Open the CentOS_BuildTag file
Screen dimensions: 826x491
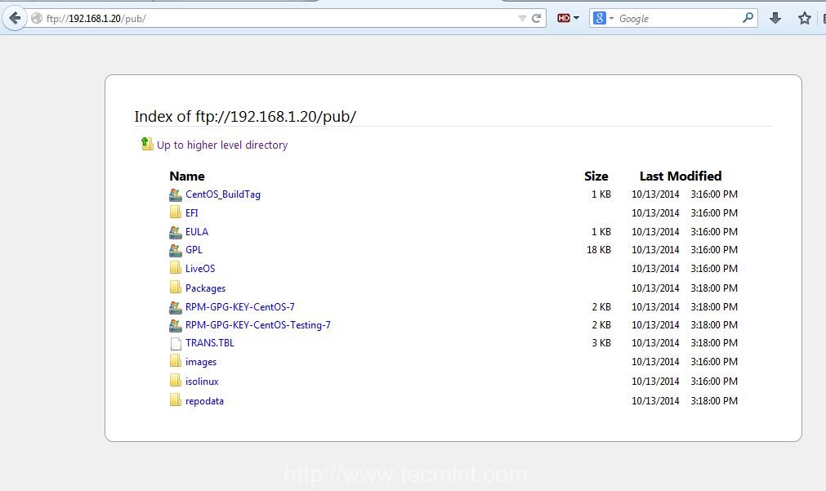click(222, 194)
